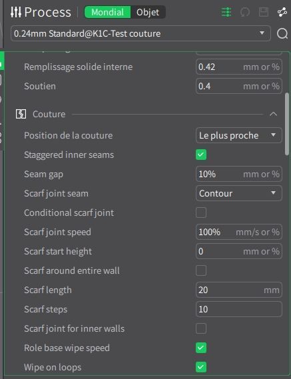This screenshot has height=379, width=291.
Task: Click the Scarf length input field
Action: pos(239,290)
